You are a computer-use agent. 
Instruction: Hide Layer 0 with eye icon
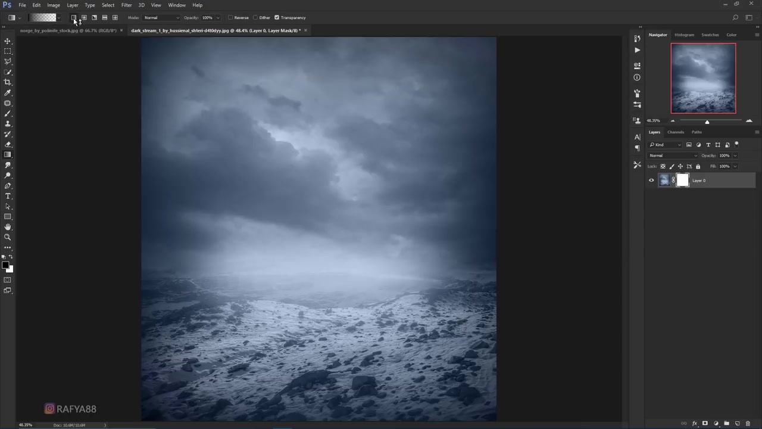651,181
